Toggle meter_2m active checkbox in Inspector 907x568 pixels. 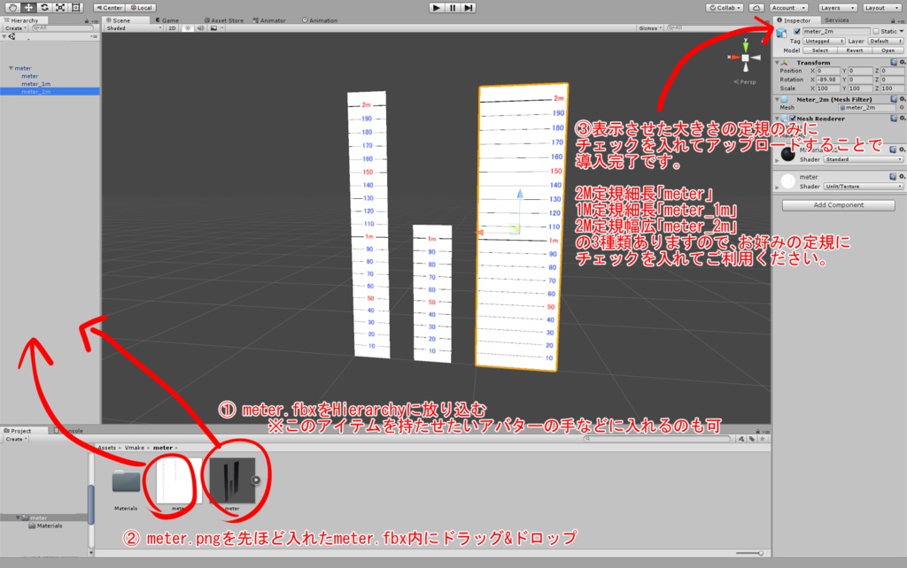pos(797,31)
